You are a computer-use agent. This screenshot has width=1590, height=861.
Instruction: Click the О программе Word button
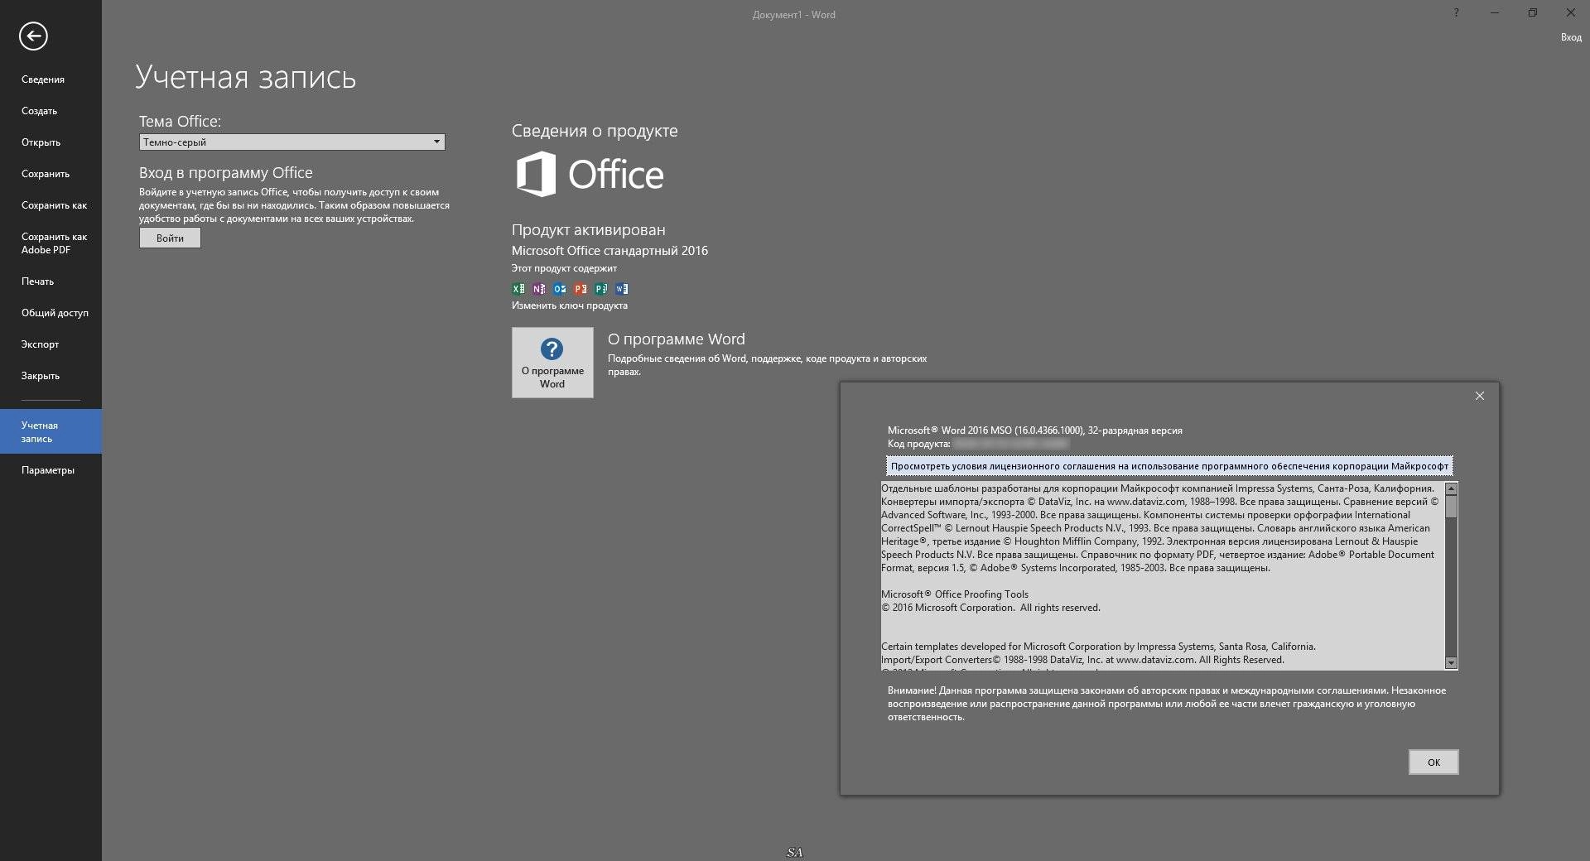click(552, 363)
